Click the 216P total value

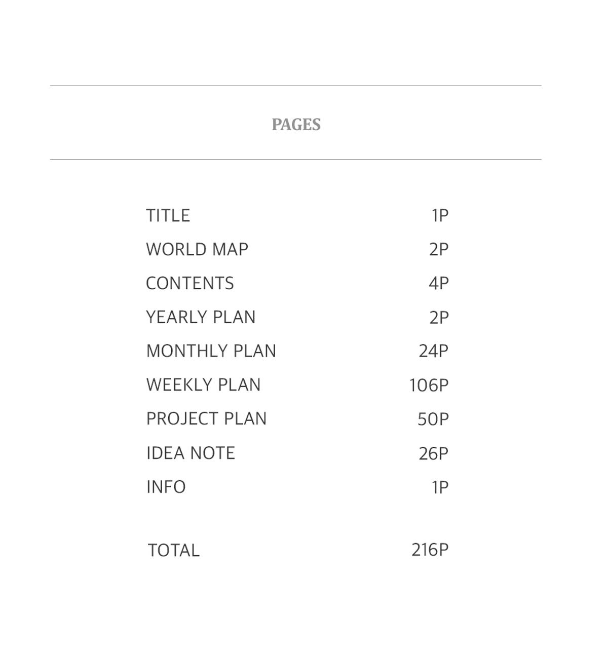point(430,550)
